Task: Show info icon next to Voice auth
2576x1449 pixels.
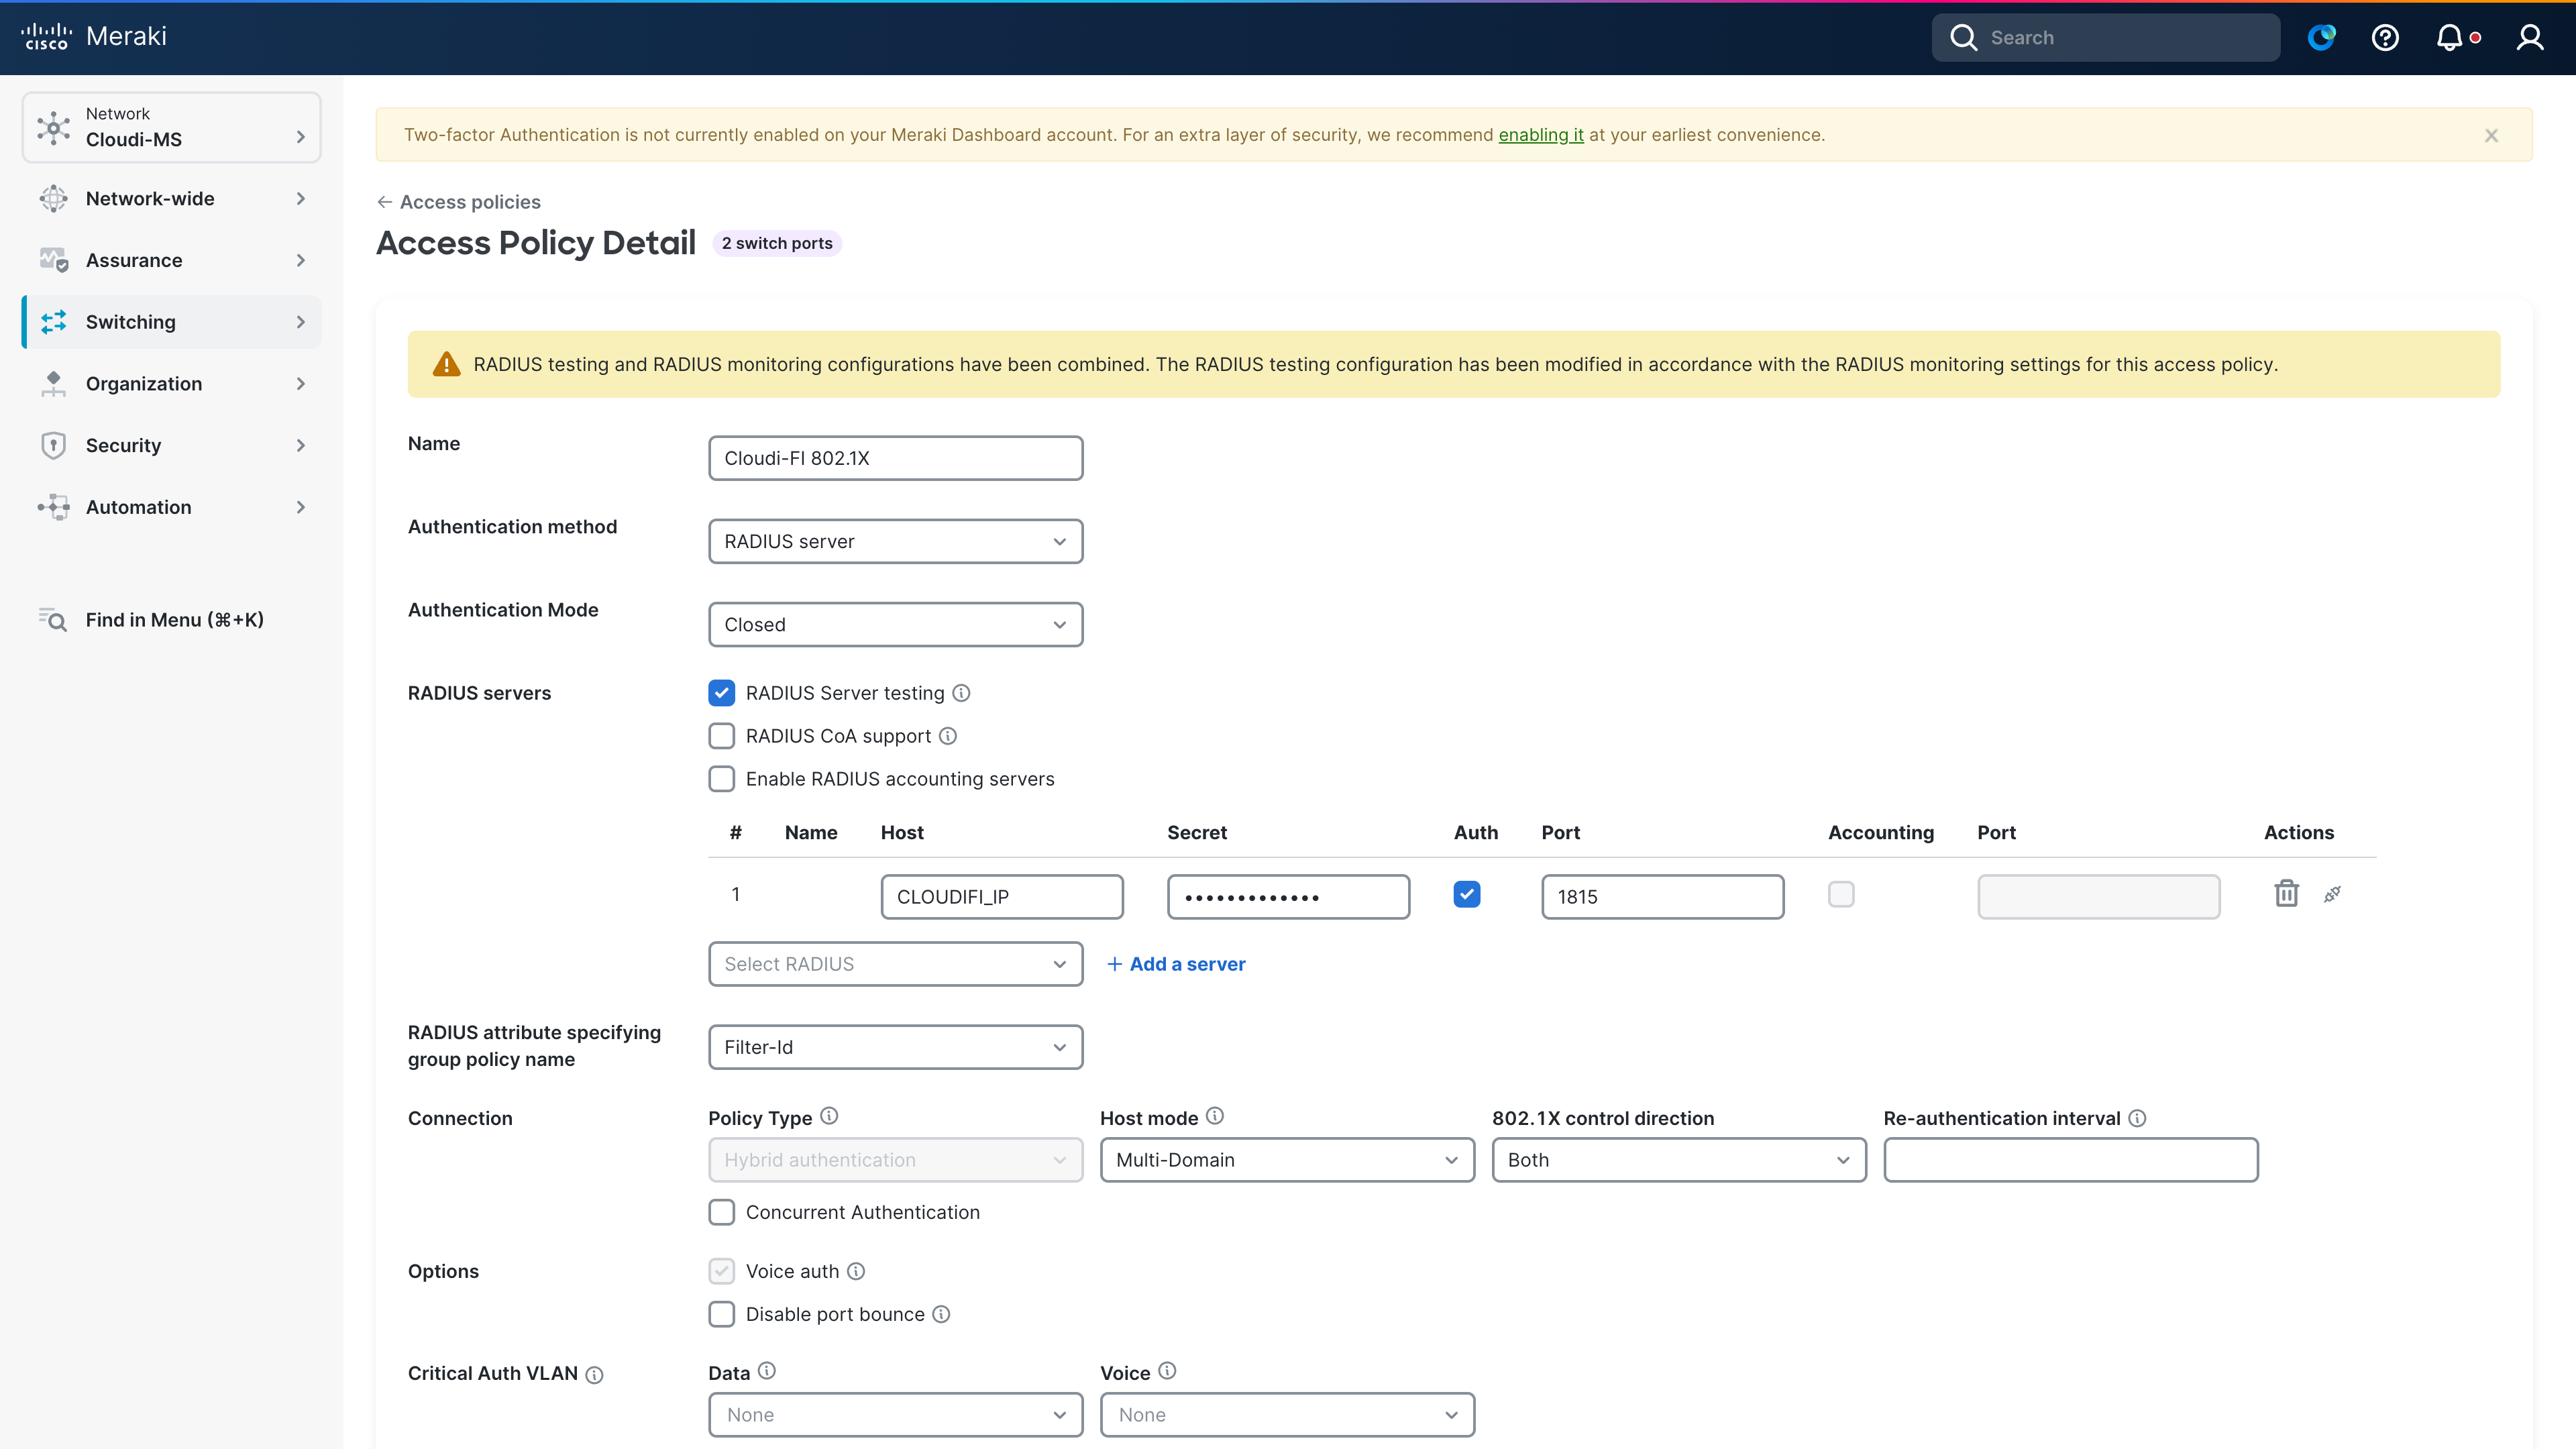Action: [856, 1271]
